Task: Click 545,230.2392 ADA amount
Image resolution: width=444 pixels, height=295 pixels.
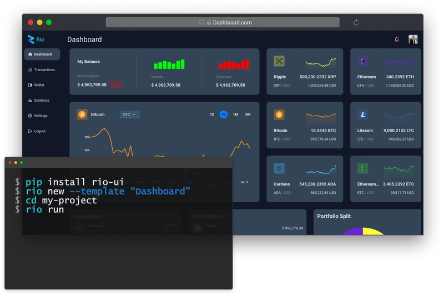Action: [x=317, y=184]
